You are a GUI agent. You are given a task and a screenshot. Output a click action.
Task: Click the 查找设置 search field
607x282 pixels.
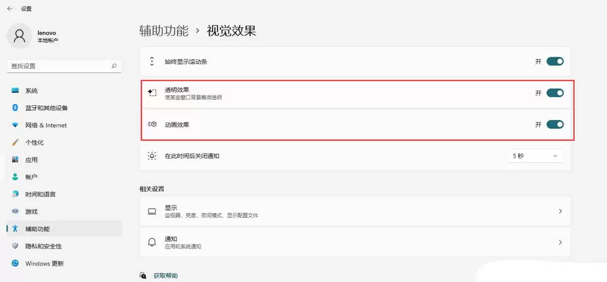[64, 66]
